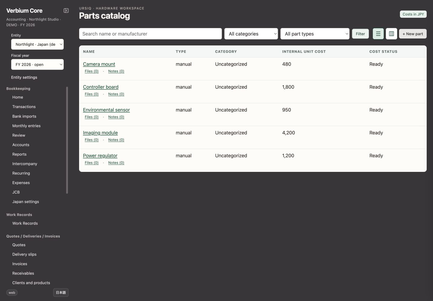Click the sidebar vertical scrollbar
This screenshot has height=301, width=433.
tap(67, 140)
